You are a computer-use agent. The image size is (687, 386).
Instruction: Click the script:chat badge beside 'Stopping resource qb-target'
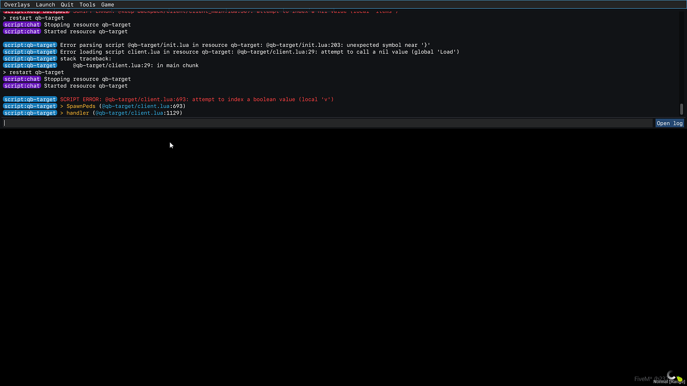(x=22, y=24)
